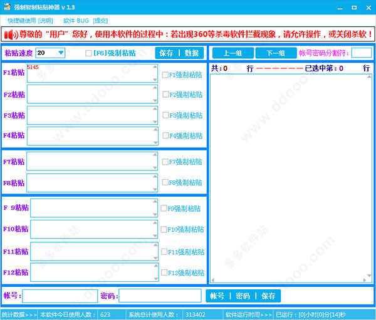Enable the [F6]强制粘贴 checkbox
This screenshot has height=320, width=376.
88,53
